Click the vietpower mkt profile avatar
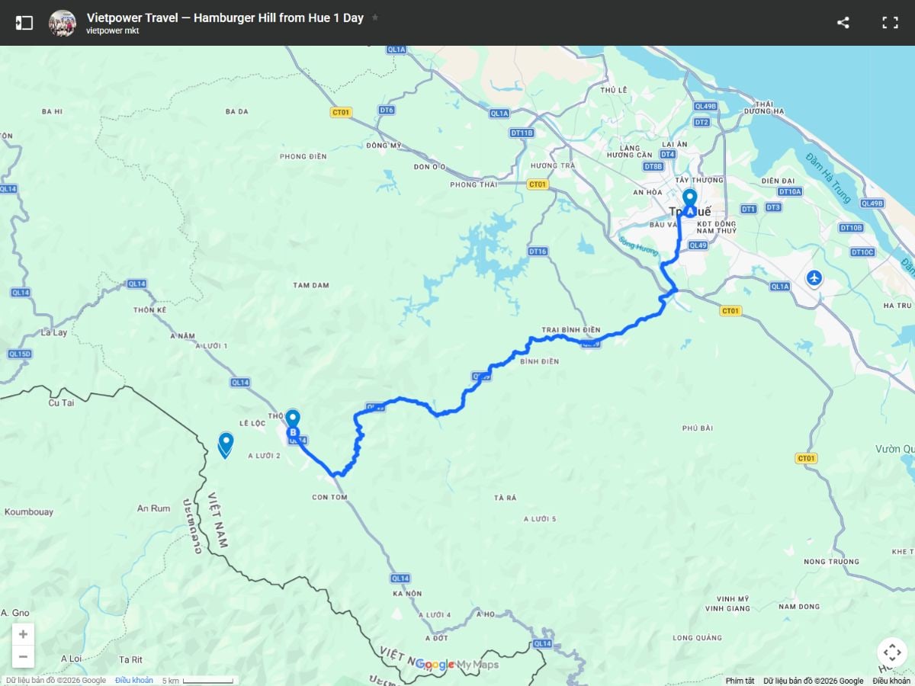The width and height of the screenshot is (915, 686). click(x=63, y=23)
